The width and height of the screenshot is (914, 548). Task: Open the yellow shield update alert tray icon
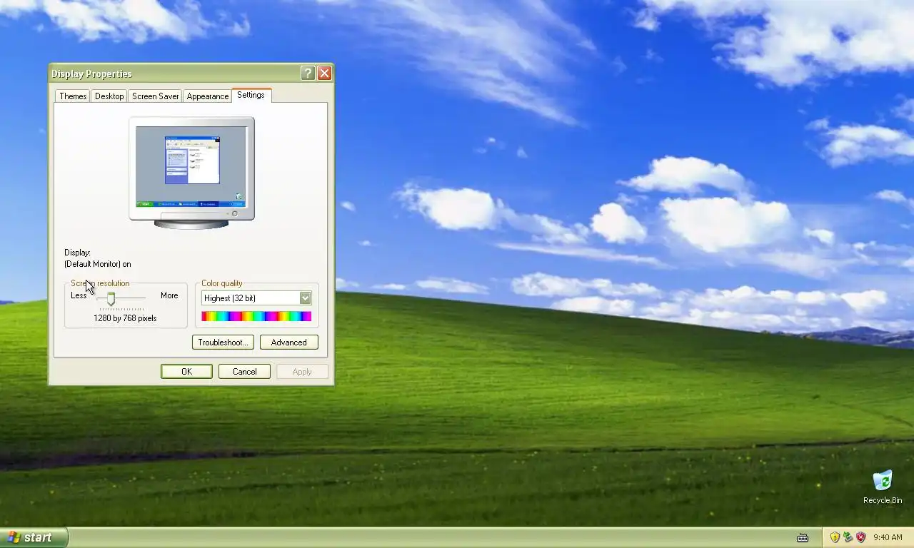click(x=835, y=537)
